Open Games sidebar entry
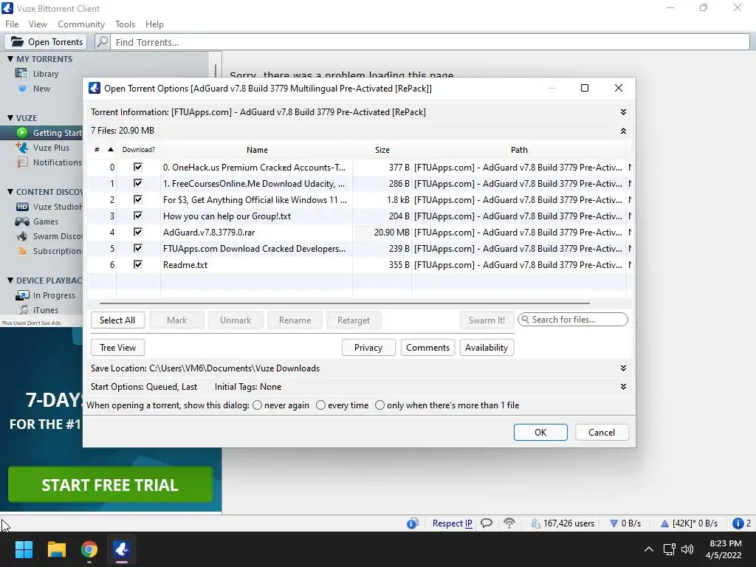 (x=37, y=221)
